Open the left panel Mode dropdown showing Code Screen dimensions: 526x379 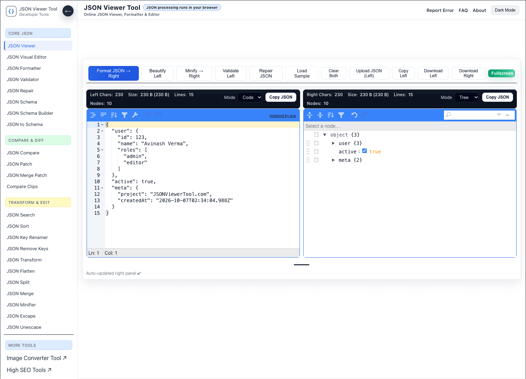tap(250, 97)
